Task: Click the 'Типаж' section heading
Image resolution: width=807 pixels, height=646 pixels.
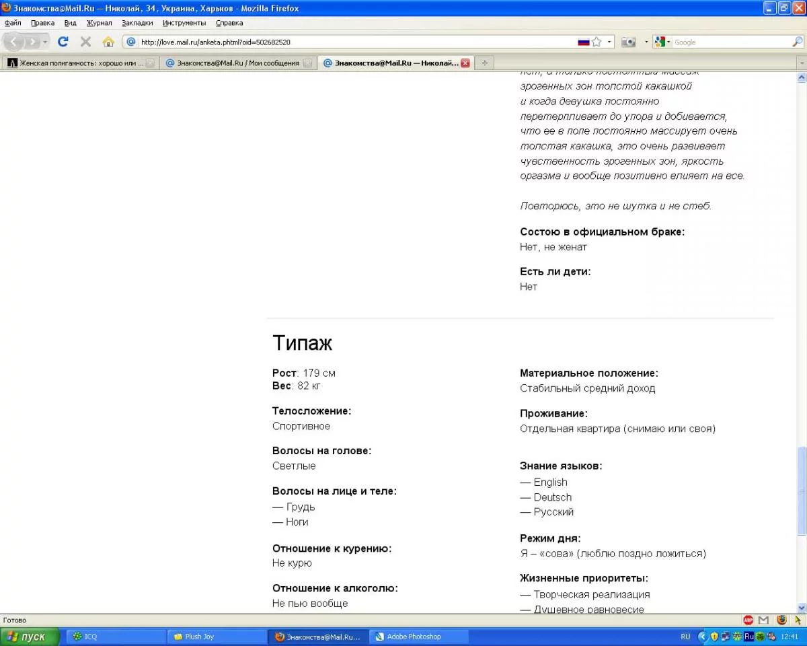Action: (x=303, y=343)
